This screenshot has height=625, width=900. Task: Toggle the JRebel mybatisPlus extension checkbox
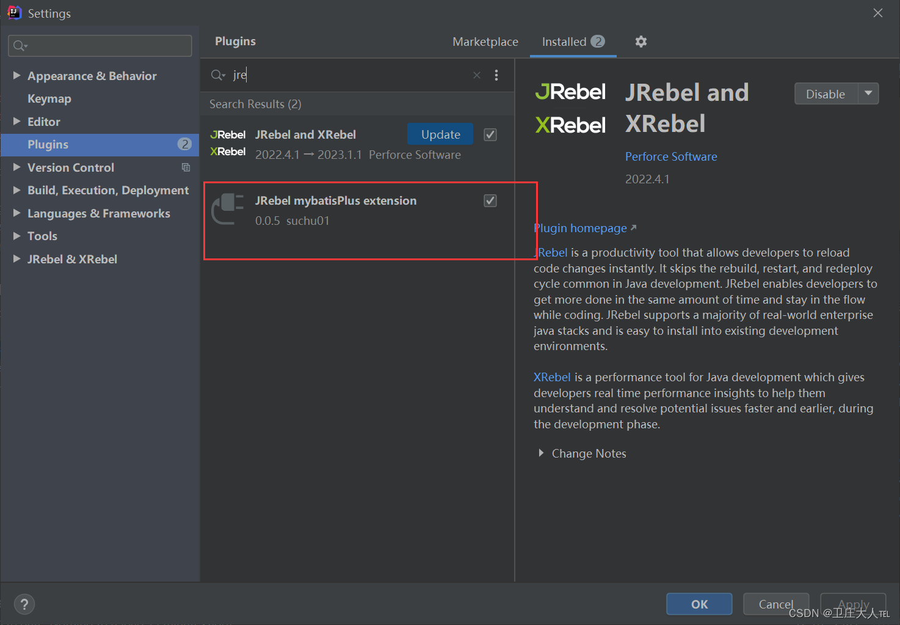tap(490, 201)
